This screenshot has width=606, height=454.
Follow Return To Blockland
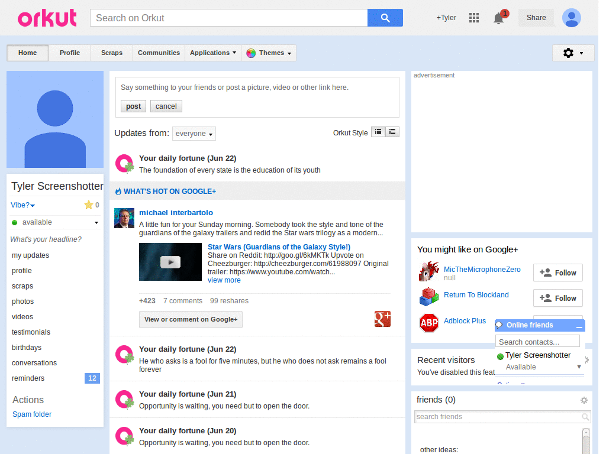pyautogui.click(x=557, y=298)
